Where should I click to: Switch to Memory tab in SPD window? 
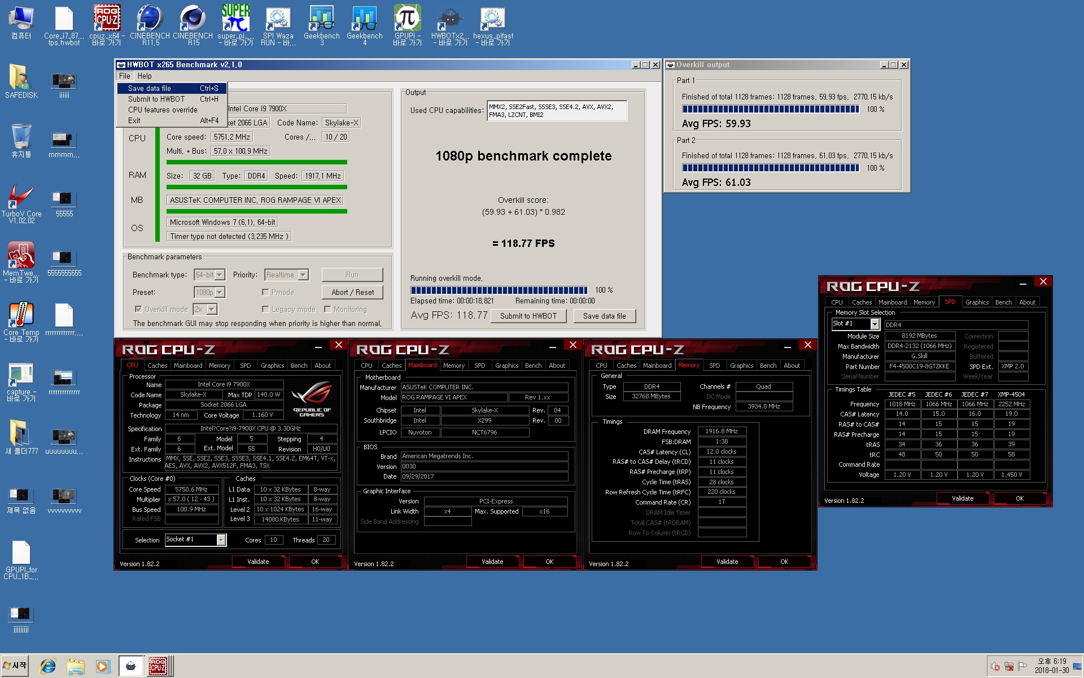tap(924, 302)
